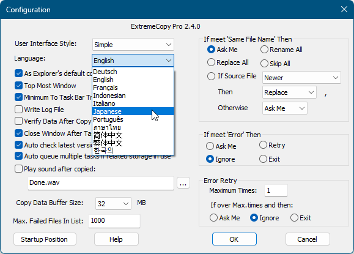Select Deutsch from the language list

coord(133,72)
